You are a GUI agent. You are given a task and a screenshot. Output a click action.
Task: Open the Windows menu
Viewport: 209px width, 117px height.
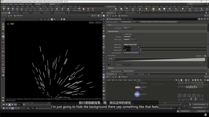point(22,4)
